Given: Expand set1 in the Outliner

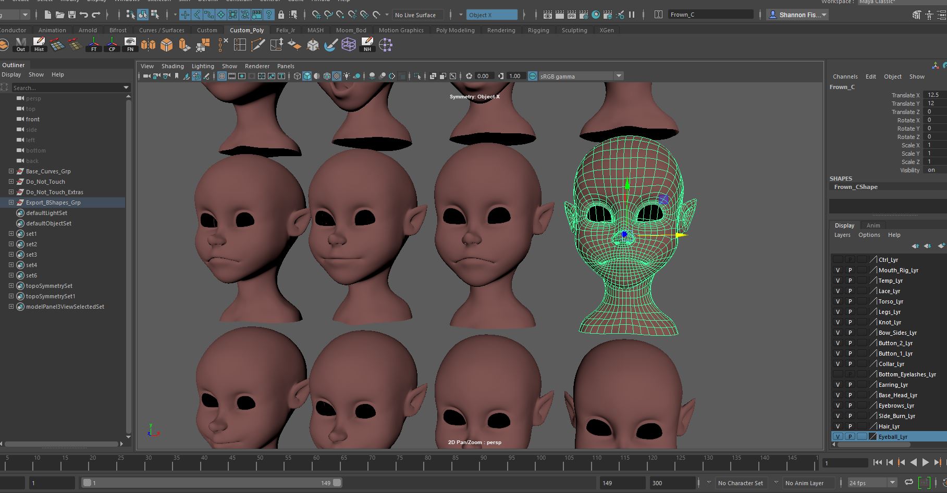Looking at the screenshot, I should click(11, 234).
